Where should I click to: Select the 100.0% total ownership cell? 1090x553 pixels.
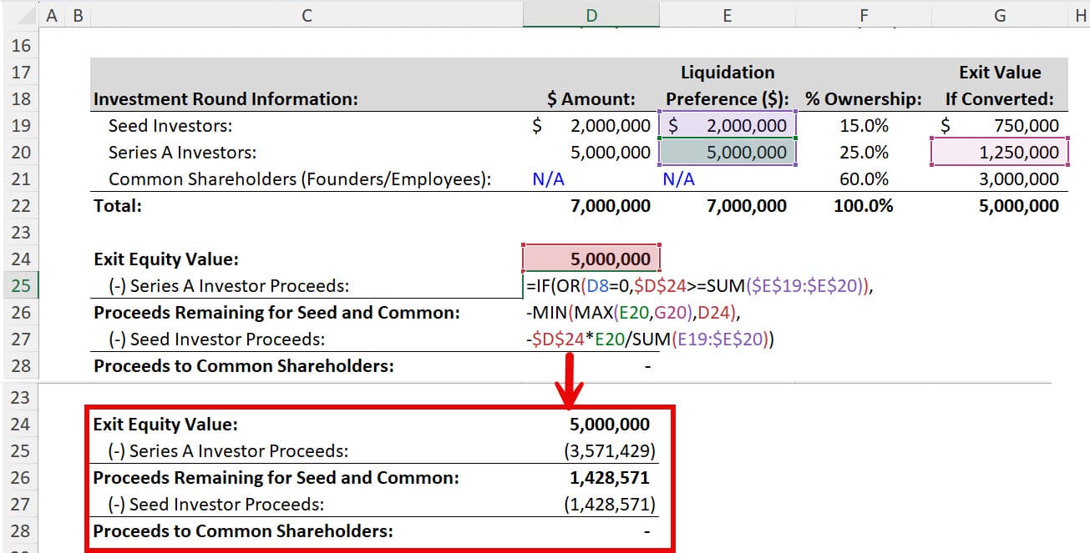tap(863, 205)
